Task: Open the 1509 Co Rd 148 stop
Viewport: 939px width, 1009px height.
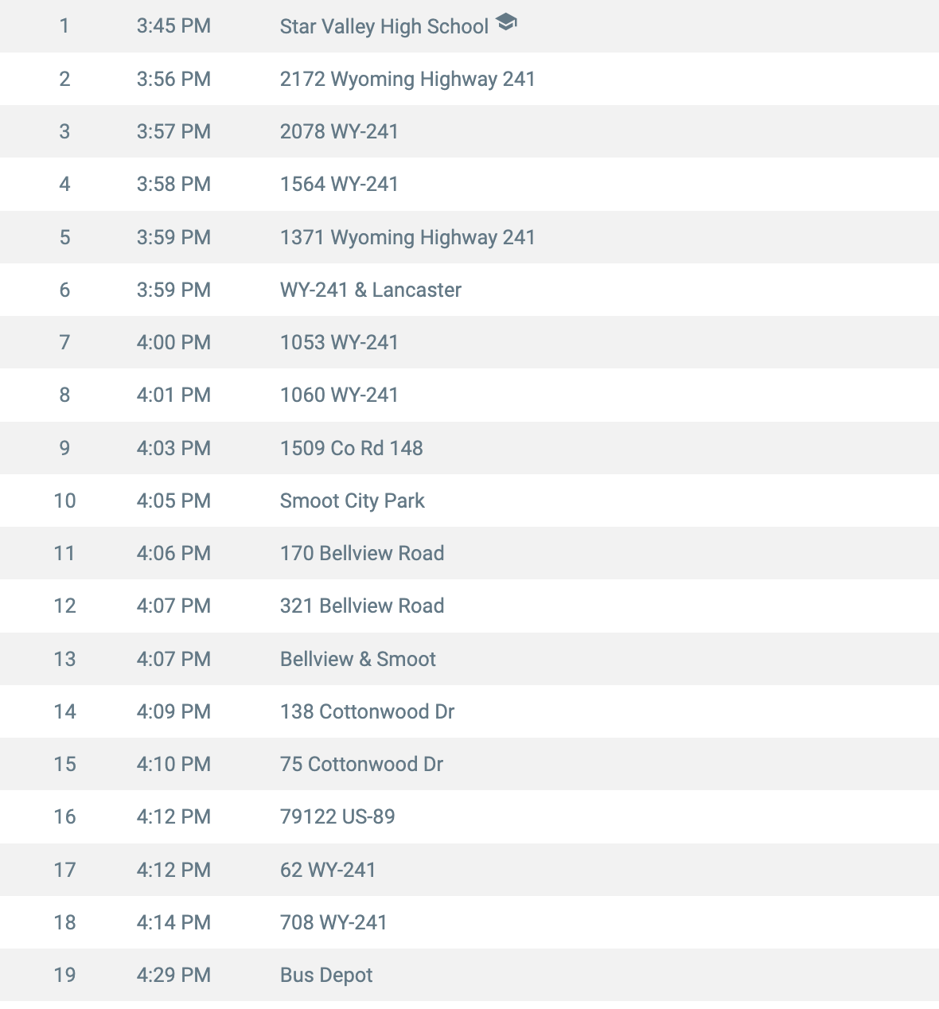Action: click(x=469, y=448)
